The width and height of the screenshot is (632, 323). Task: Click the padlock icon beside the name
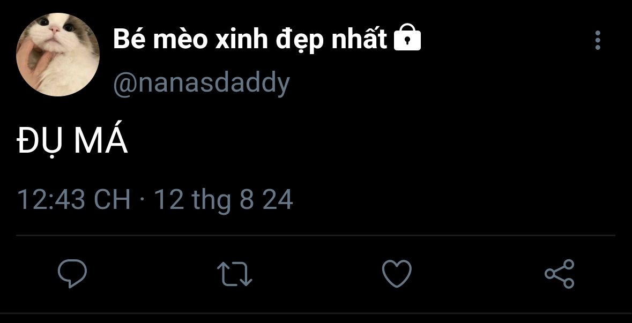pos(407,39)
